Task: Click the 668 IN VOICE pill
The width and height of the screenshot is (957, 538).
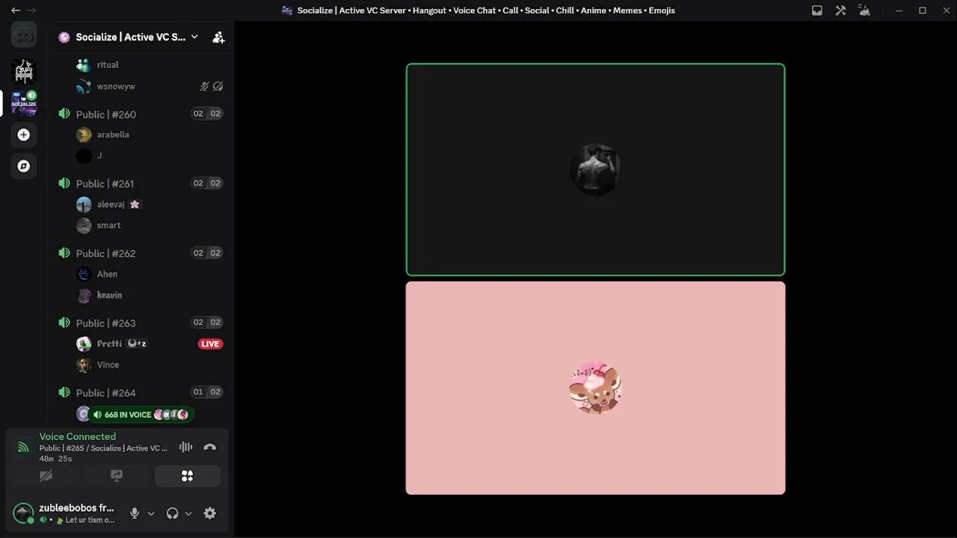Action: coord(141,415)
